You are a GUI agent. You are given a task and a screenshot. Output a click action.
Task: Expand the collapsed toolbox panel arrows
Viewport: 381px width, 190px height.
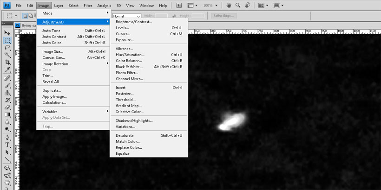[3, 23]
